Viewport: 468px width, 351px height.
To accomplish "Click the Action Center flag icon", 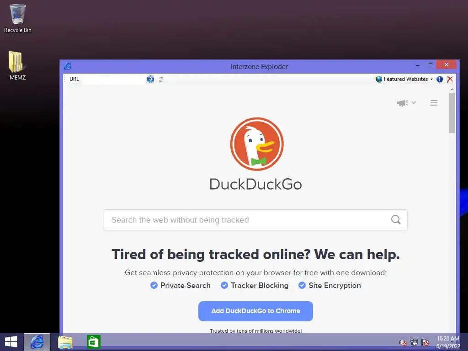I will [x=425, y=342].
